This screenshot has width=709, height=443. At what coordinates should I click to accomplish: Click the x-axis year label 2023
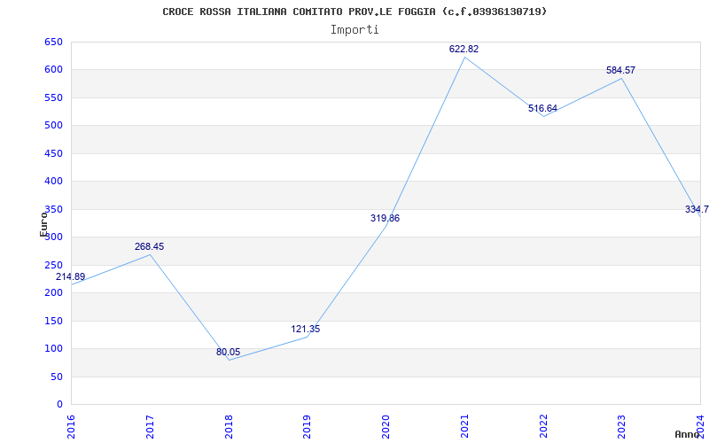(622, 427)
